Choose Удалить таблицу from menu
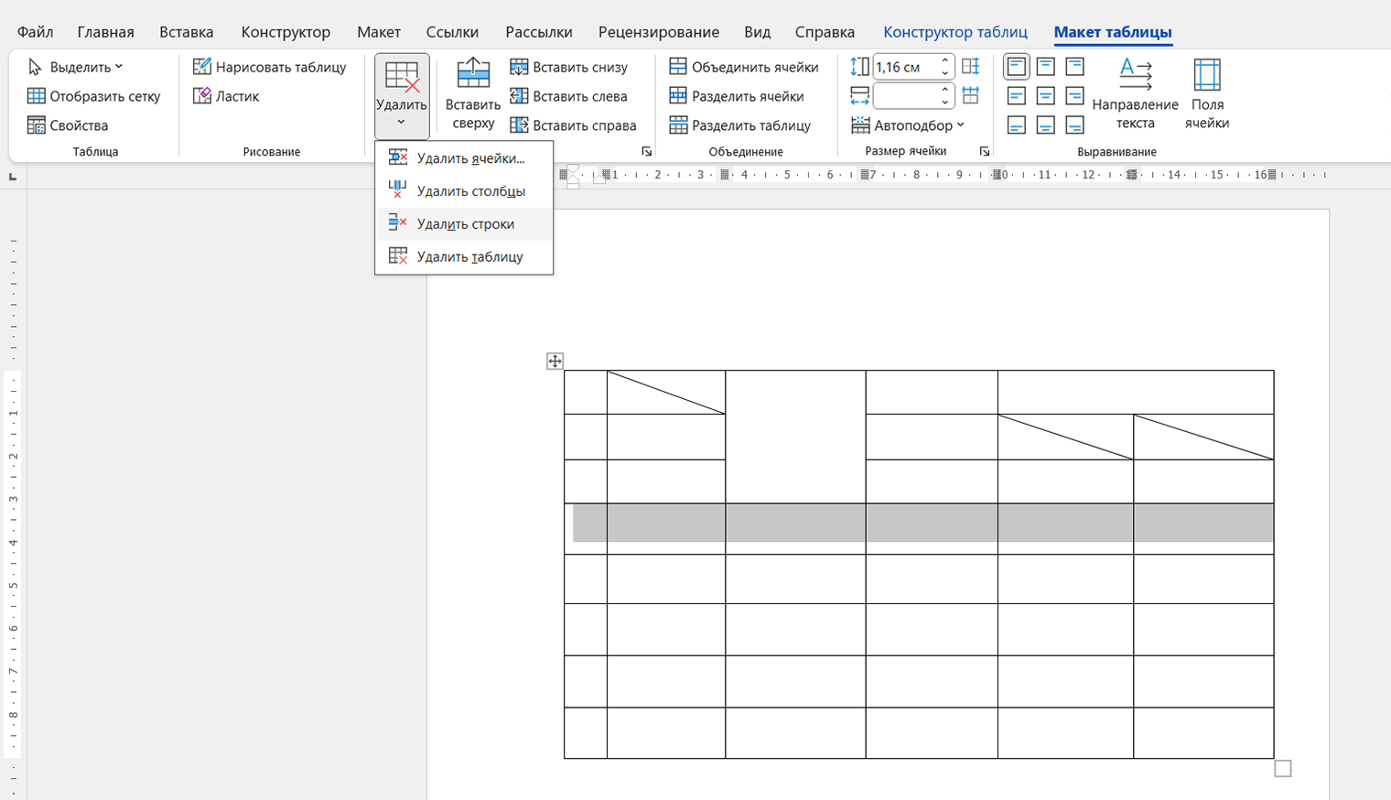The width and height of the screenshot is (1391, 800). pos(464,256)
